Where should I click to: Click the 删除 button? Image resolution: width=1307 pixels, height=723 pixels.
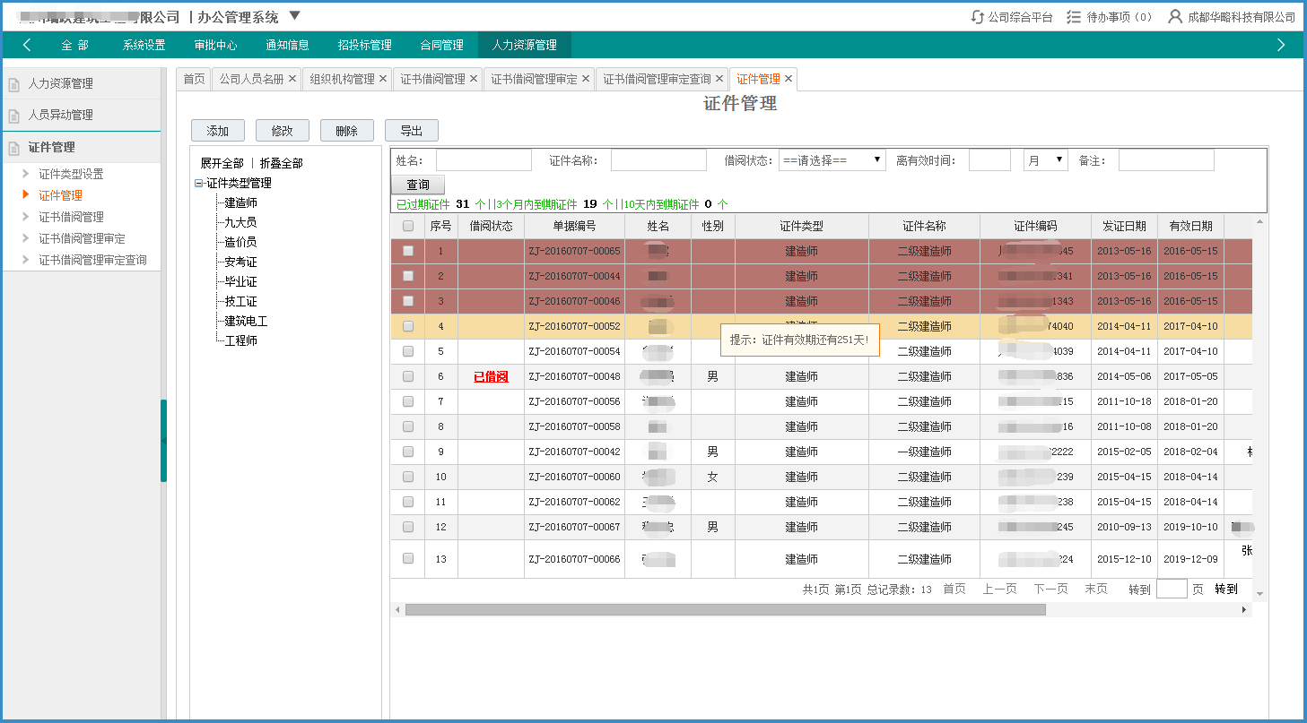coord(347,131)
